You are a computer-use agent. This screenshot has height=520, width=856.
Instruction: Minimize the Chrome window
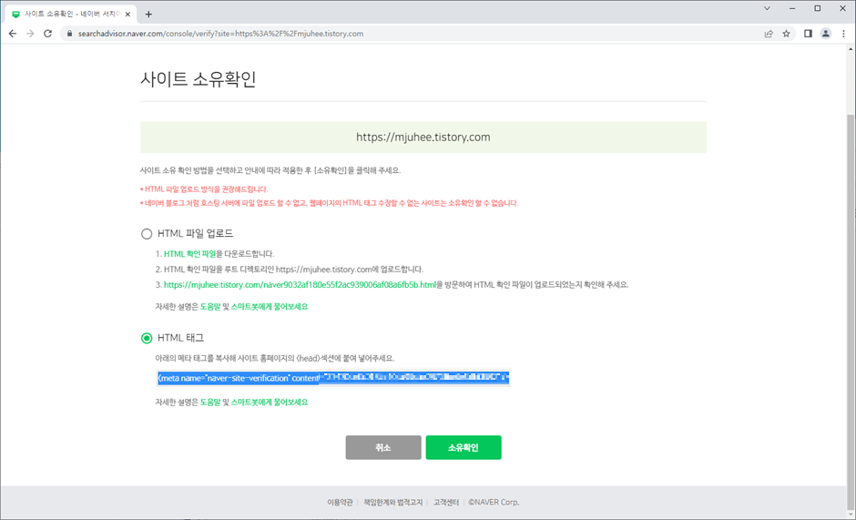[792, 8]
